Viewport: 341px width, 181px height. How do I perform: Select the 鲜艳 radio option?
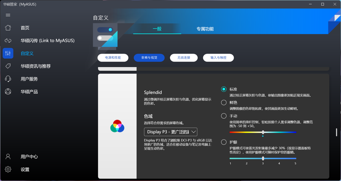tap(224, 103)
